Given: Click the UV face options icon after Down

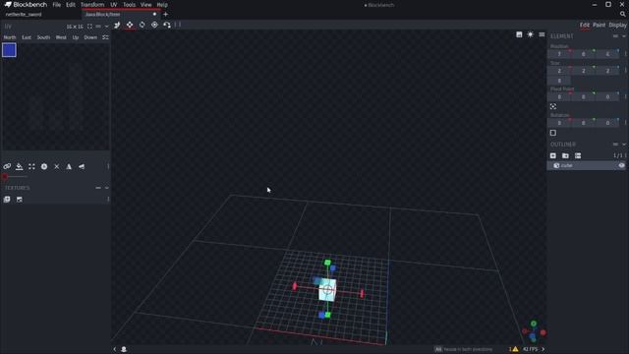Looking at the screenshot, I should 105,37.
